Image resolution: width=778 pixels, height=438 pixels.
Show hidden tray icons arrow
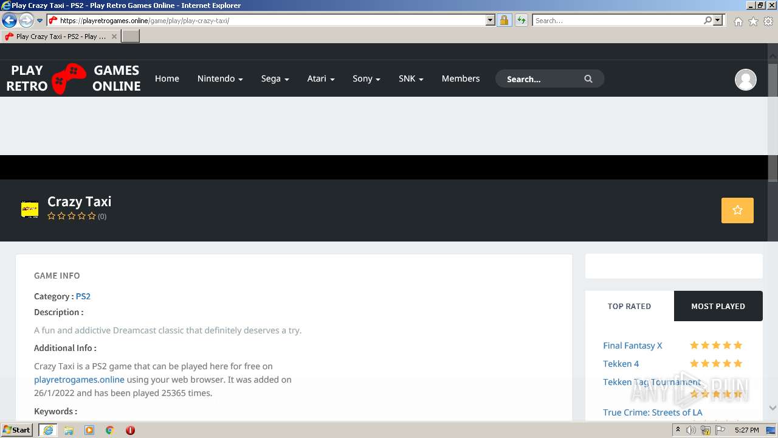[x=678, y=430]
